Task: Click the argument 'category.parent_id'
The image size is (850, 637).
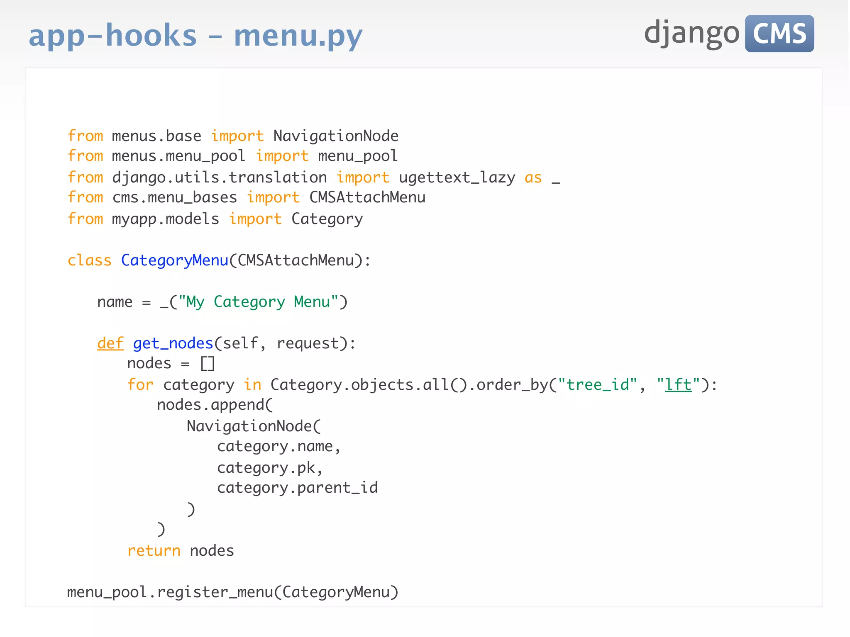Action: (297, 488)
